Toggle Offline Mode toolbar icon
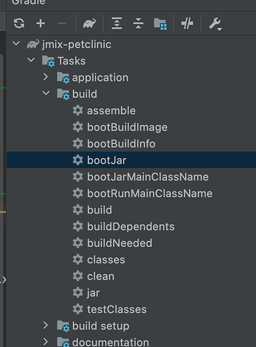This screenshot has width=256, height=347. tap(187, 23)
